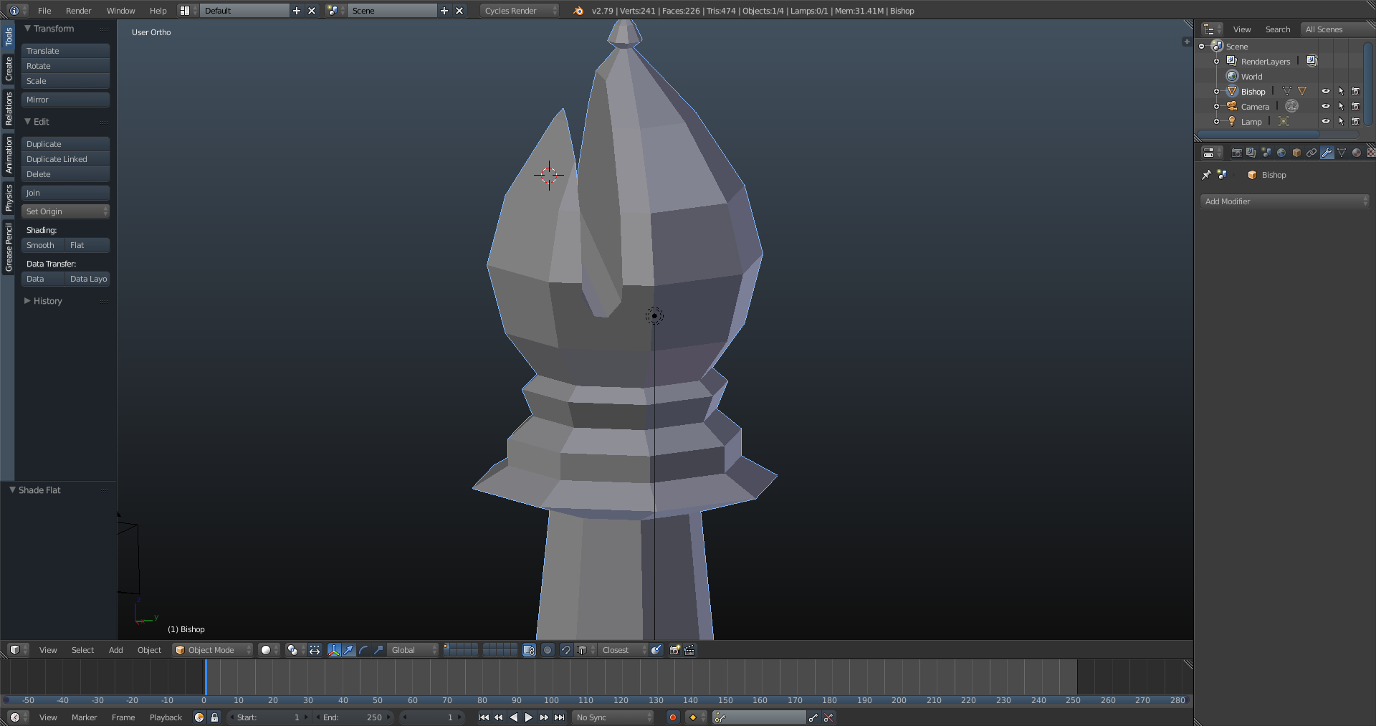Click the Join button
The height and width of the screenshot is (726, 1376).
pyautogui.click(x=65, y=193)
